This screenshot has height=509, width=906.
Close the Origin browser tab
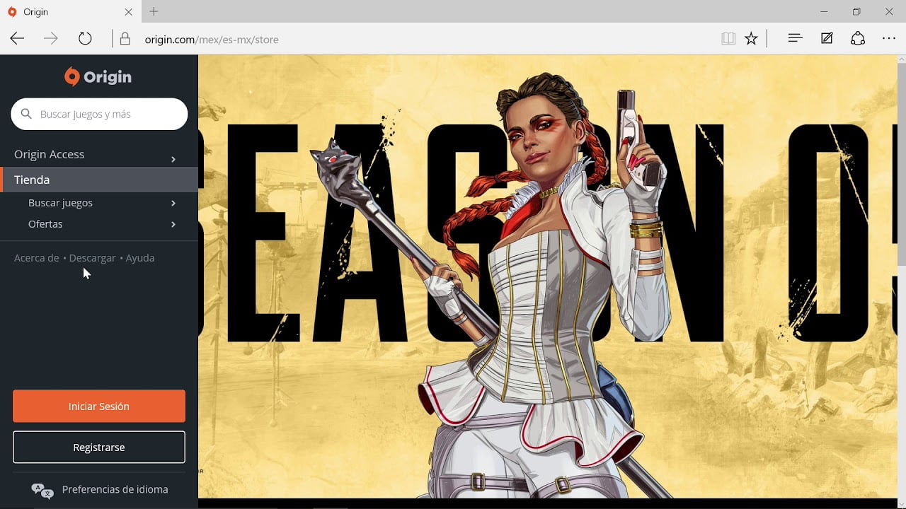[128, 12]
